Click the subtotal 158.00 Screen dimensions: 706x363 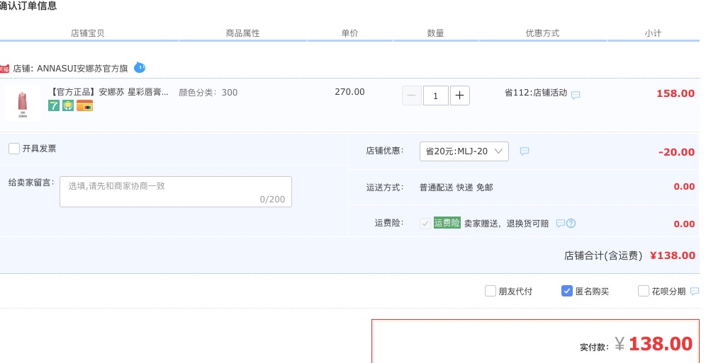coord(676,93)
